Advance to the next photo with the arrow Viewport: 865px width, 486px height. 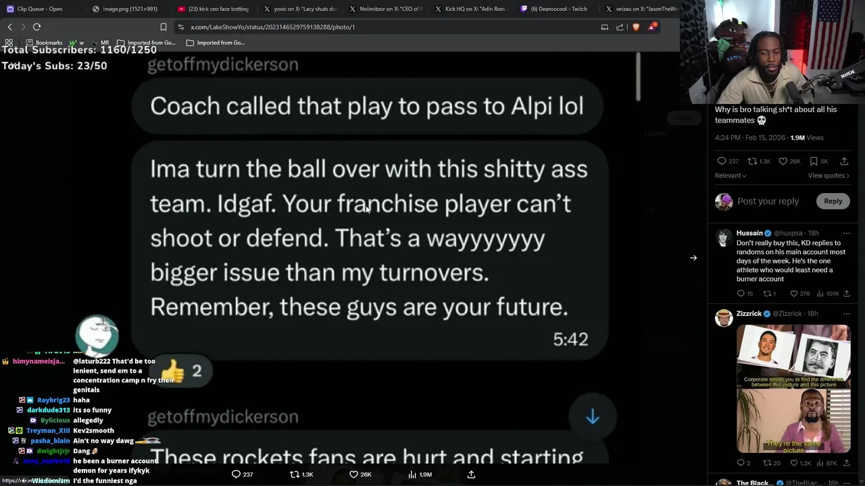pos(693,258)
